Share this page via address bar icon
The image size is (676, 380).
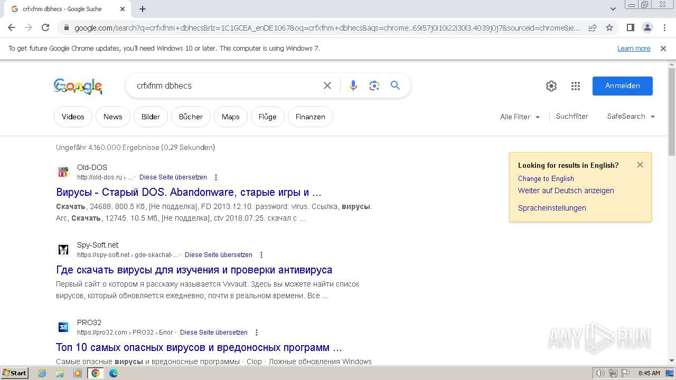(593, 27)
